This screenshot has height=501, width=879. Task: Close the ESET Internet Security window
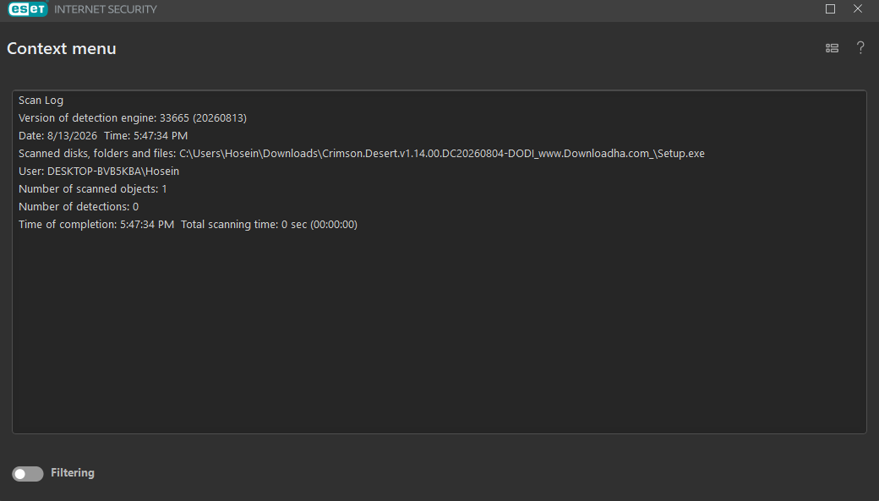point(858,8)
